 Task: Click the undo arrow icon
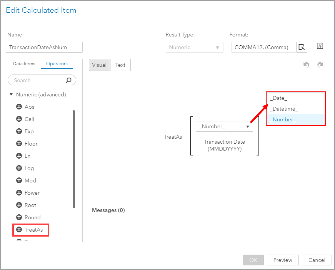306,65
